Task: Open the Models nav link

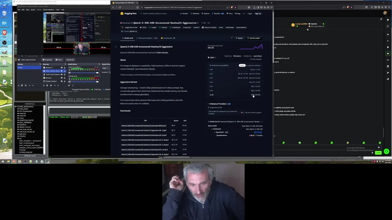Action: 185,13
